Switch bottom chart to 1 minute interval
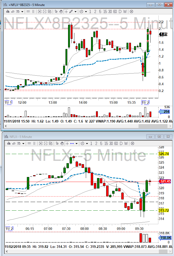This screenshot has height=256, width=174. 91,143
